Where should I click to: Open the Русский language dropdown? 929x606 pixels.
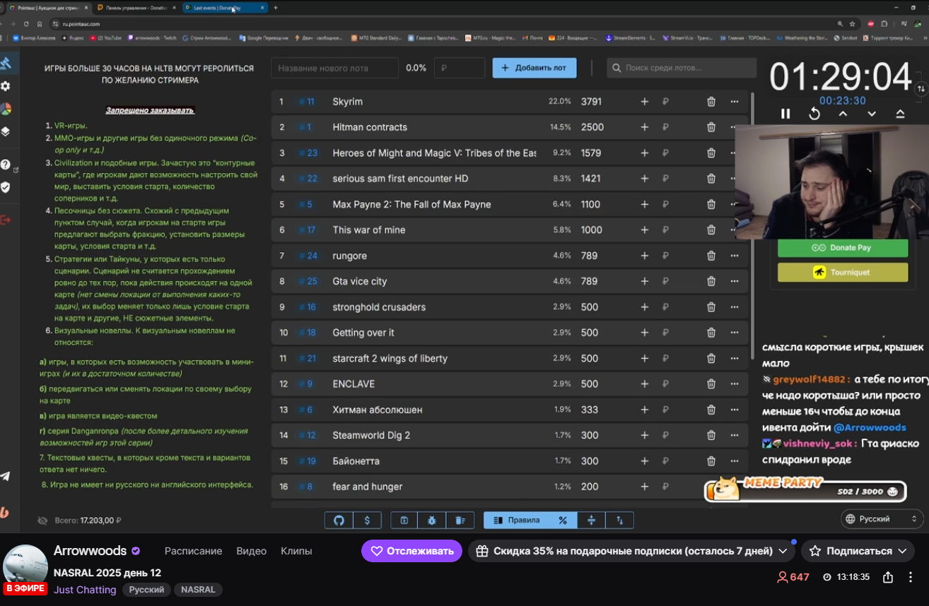(x=883, y=519)
